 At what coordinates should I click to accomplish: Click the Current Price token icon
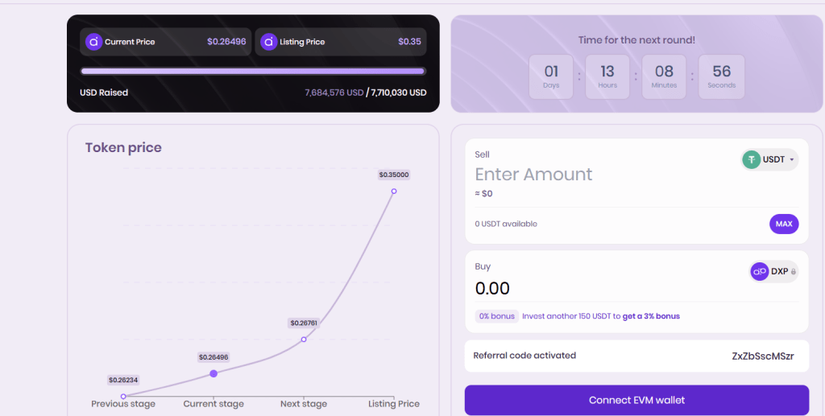tap(93, 42)
